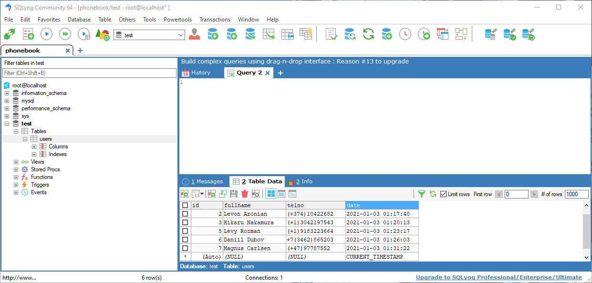
Task: Close the Query 2 tab
Action: [x=268, y=73]
